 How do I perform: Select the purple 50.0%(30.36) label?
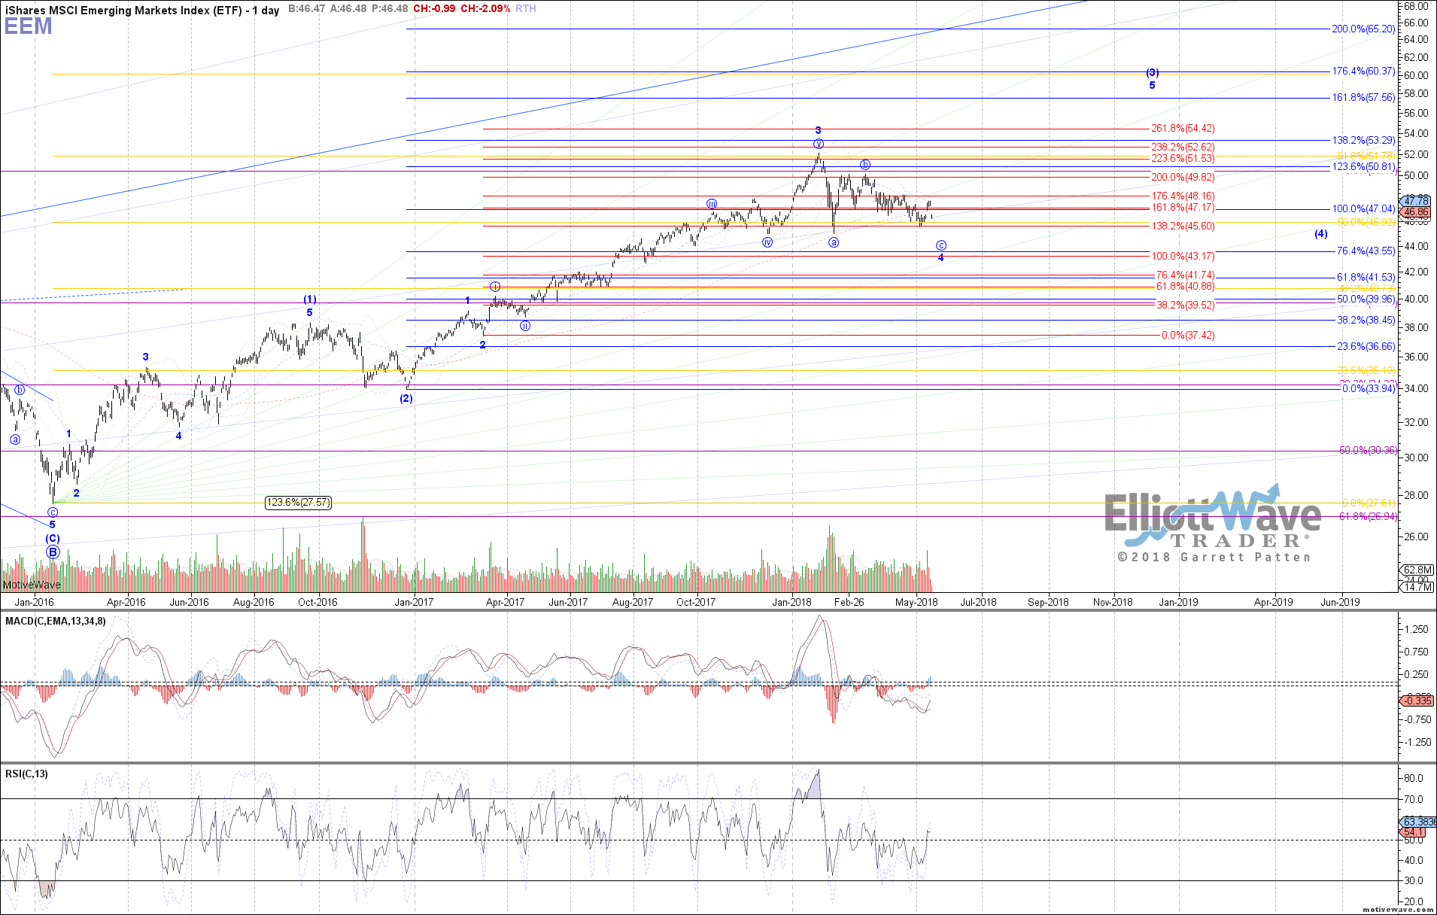(1368, 451)
